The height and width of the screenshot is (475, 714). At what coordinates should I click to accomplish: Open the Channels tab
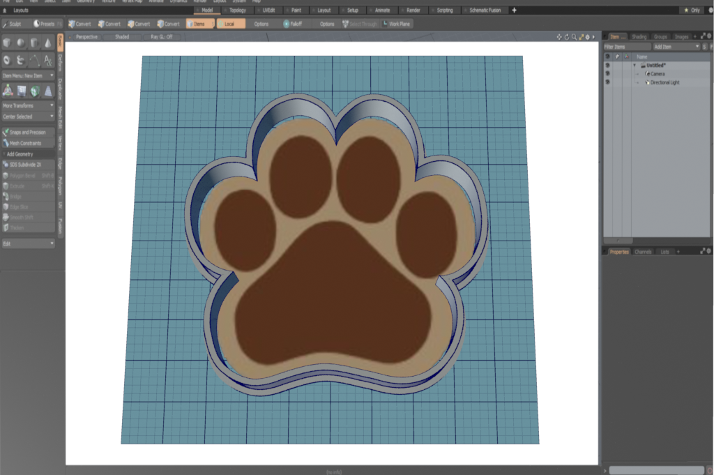pyautogui.click(x=643, y=251)
